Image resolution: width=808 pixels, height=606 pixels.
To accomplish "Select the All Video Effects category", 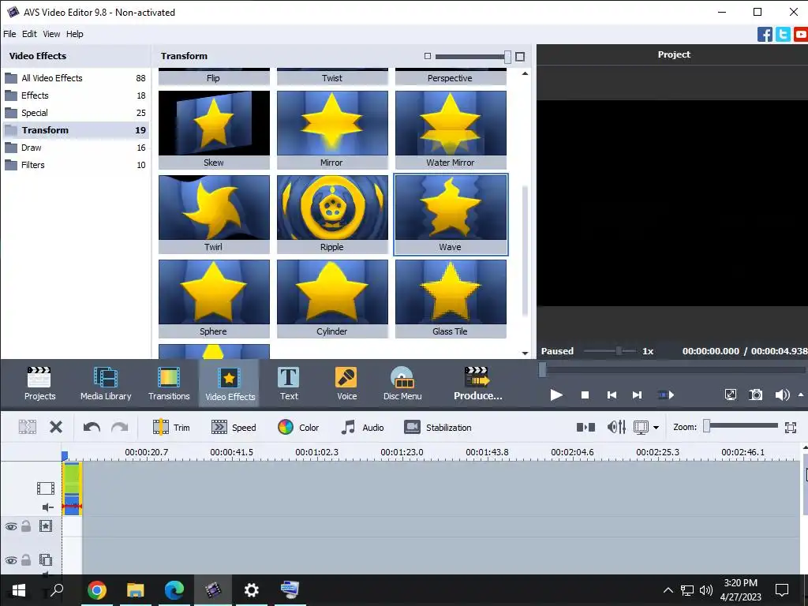I will tap(75, 78).
